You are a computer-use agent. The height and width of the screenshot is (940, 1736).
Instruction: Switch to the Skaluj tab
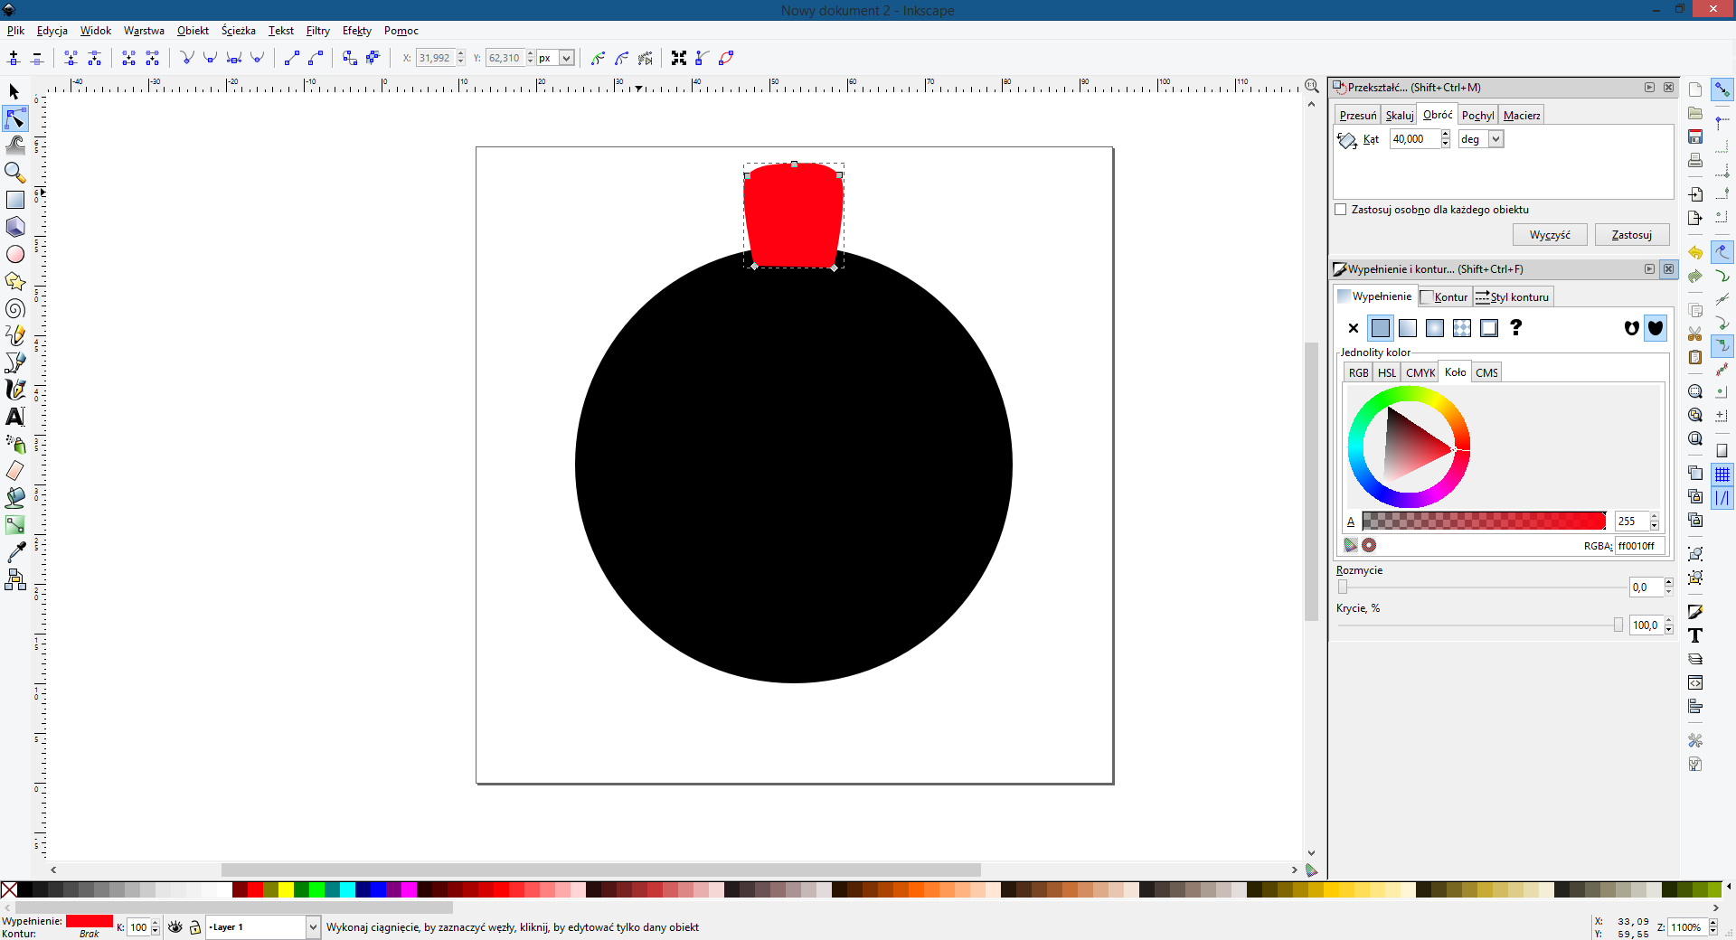(1399, 116)
